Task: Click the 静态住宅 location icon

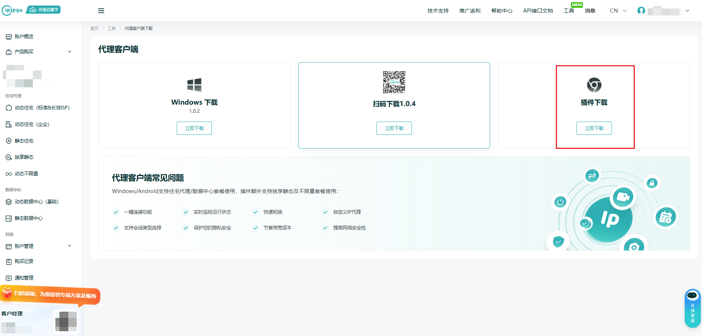Action: [8, 141]
